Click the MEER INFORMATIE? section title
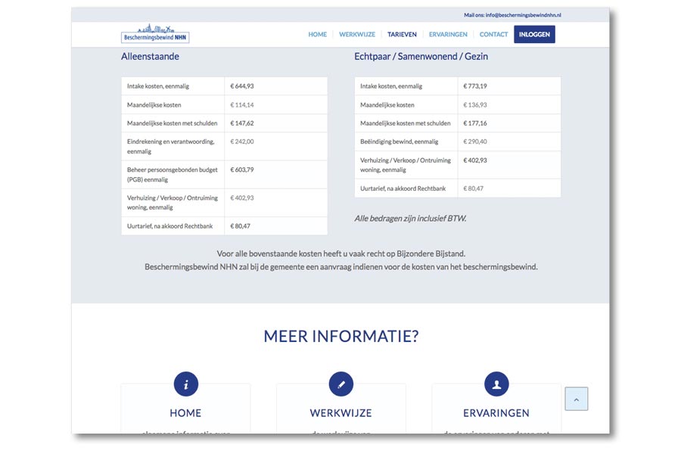 (340, 337)
